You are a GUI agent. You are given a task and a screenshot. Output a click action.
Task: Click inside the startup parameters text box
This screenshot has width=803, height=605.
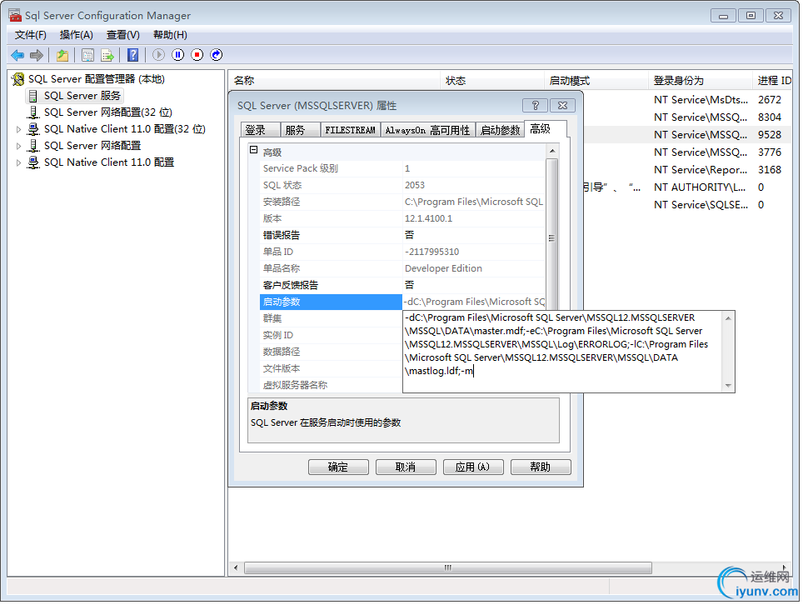pyautogui.click(x=563, y=352)
